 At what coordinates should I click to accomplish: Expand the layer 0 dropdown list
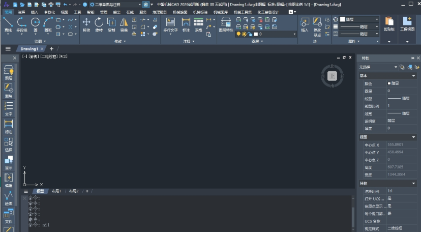click(x=294, y=34)
